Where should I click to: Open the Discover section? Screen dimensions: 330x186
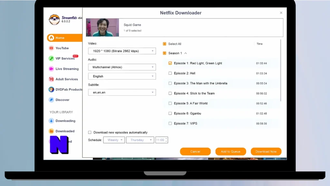coord(62,100)
